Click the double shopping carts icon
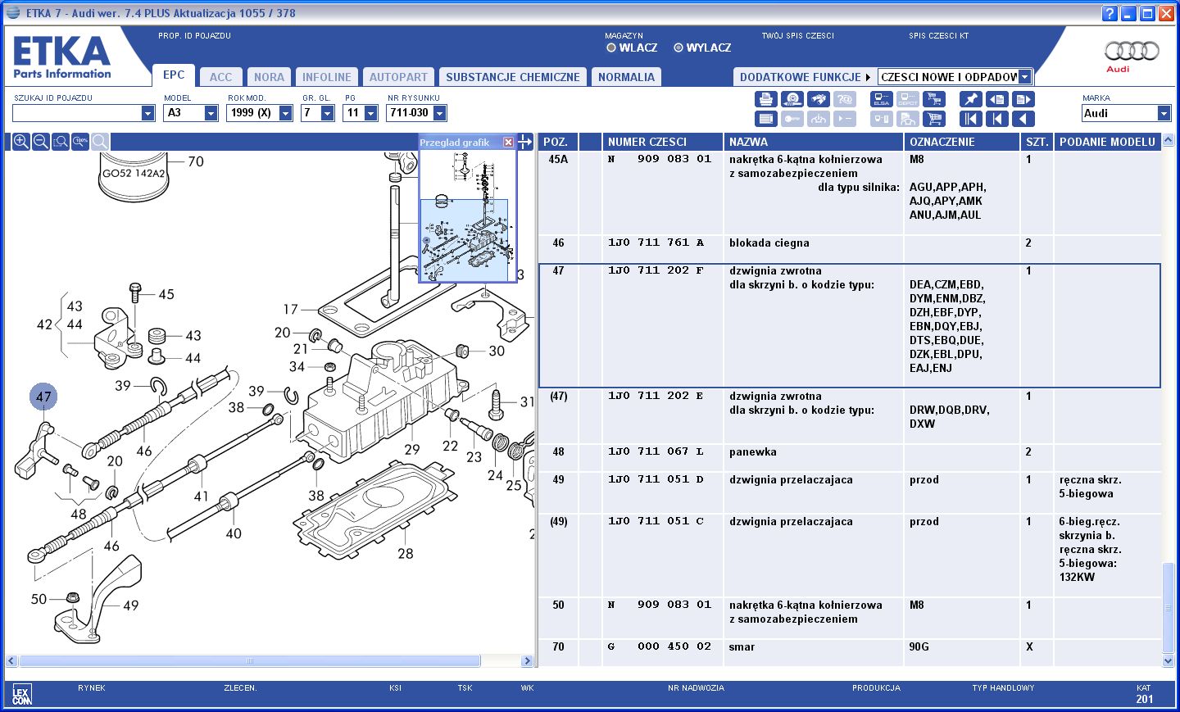The image size is (1180, 712). pos(933,99)
